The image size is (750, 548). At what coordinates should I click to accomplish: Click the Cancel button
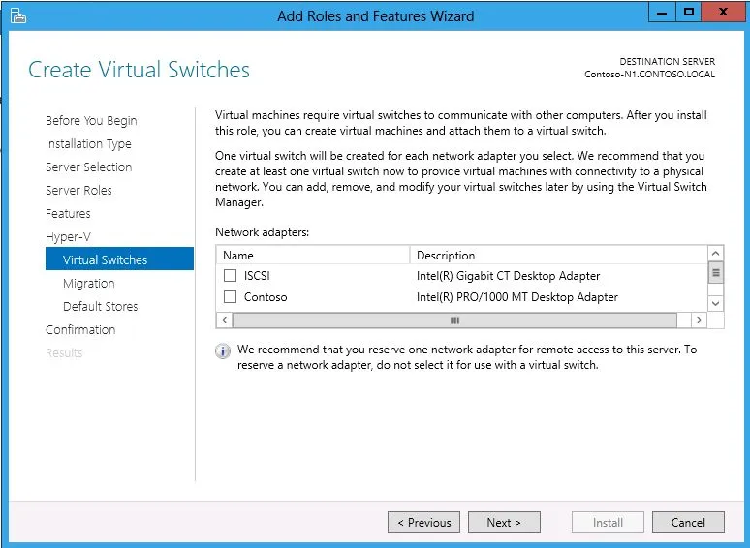tap(688, 522)
